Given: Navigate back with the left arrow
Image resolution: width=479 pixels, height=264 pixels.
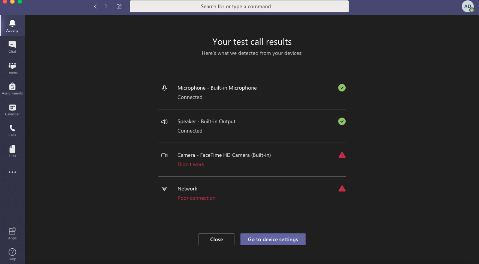Looking at the screenshot, I should click(96, 6).
